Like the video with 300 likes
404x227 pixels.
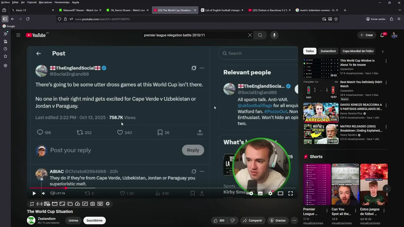(x=219, y=220)
